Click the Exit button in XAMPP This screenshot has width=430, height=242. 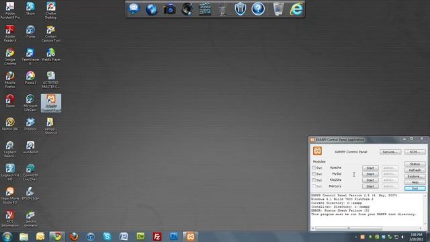pyautogui.click(x=415, y=188)
